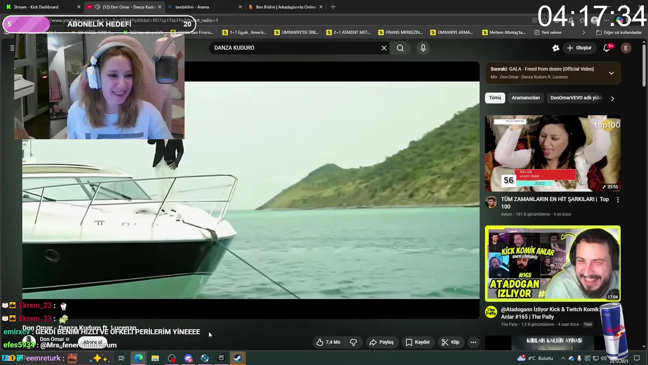Viewport: 648px width, 365px height.
Task: Open Atadogann İzliyor Kick & Twitch video title
Action: (x=550, y=313)
